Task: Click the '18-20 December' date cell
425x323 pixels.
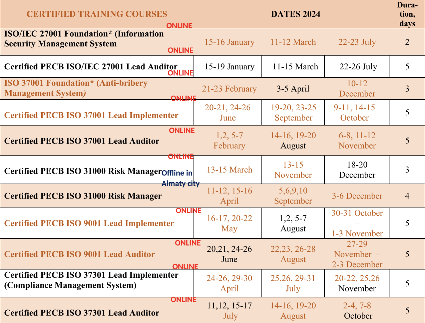Action: coord(357,170)
